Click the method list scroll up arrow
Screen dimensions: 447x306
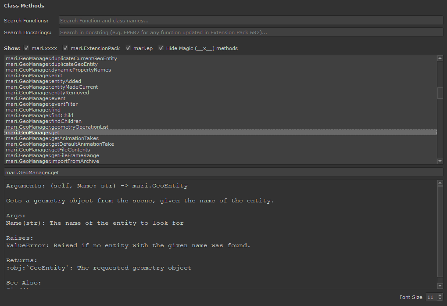click(440, 58)
